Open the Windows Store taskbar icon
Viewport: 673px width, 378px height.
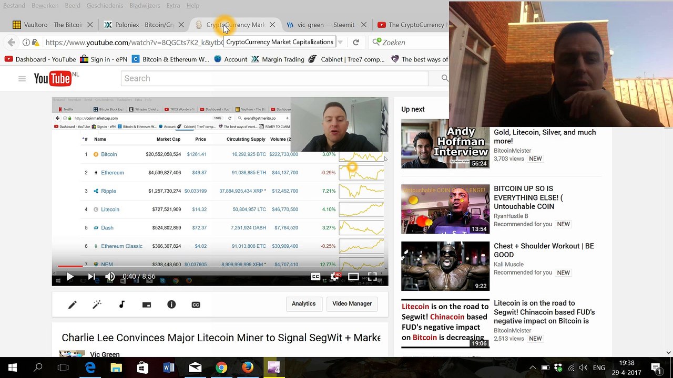[x=142, y=367]
